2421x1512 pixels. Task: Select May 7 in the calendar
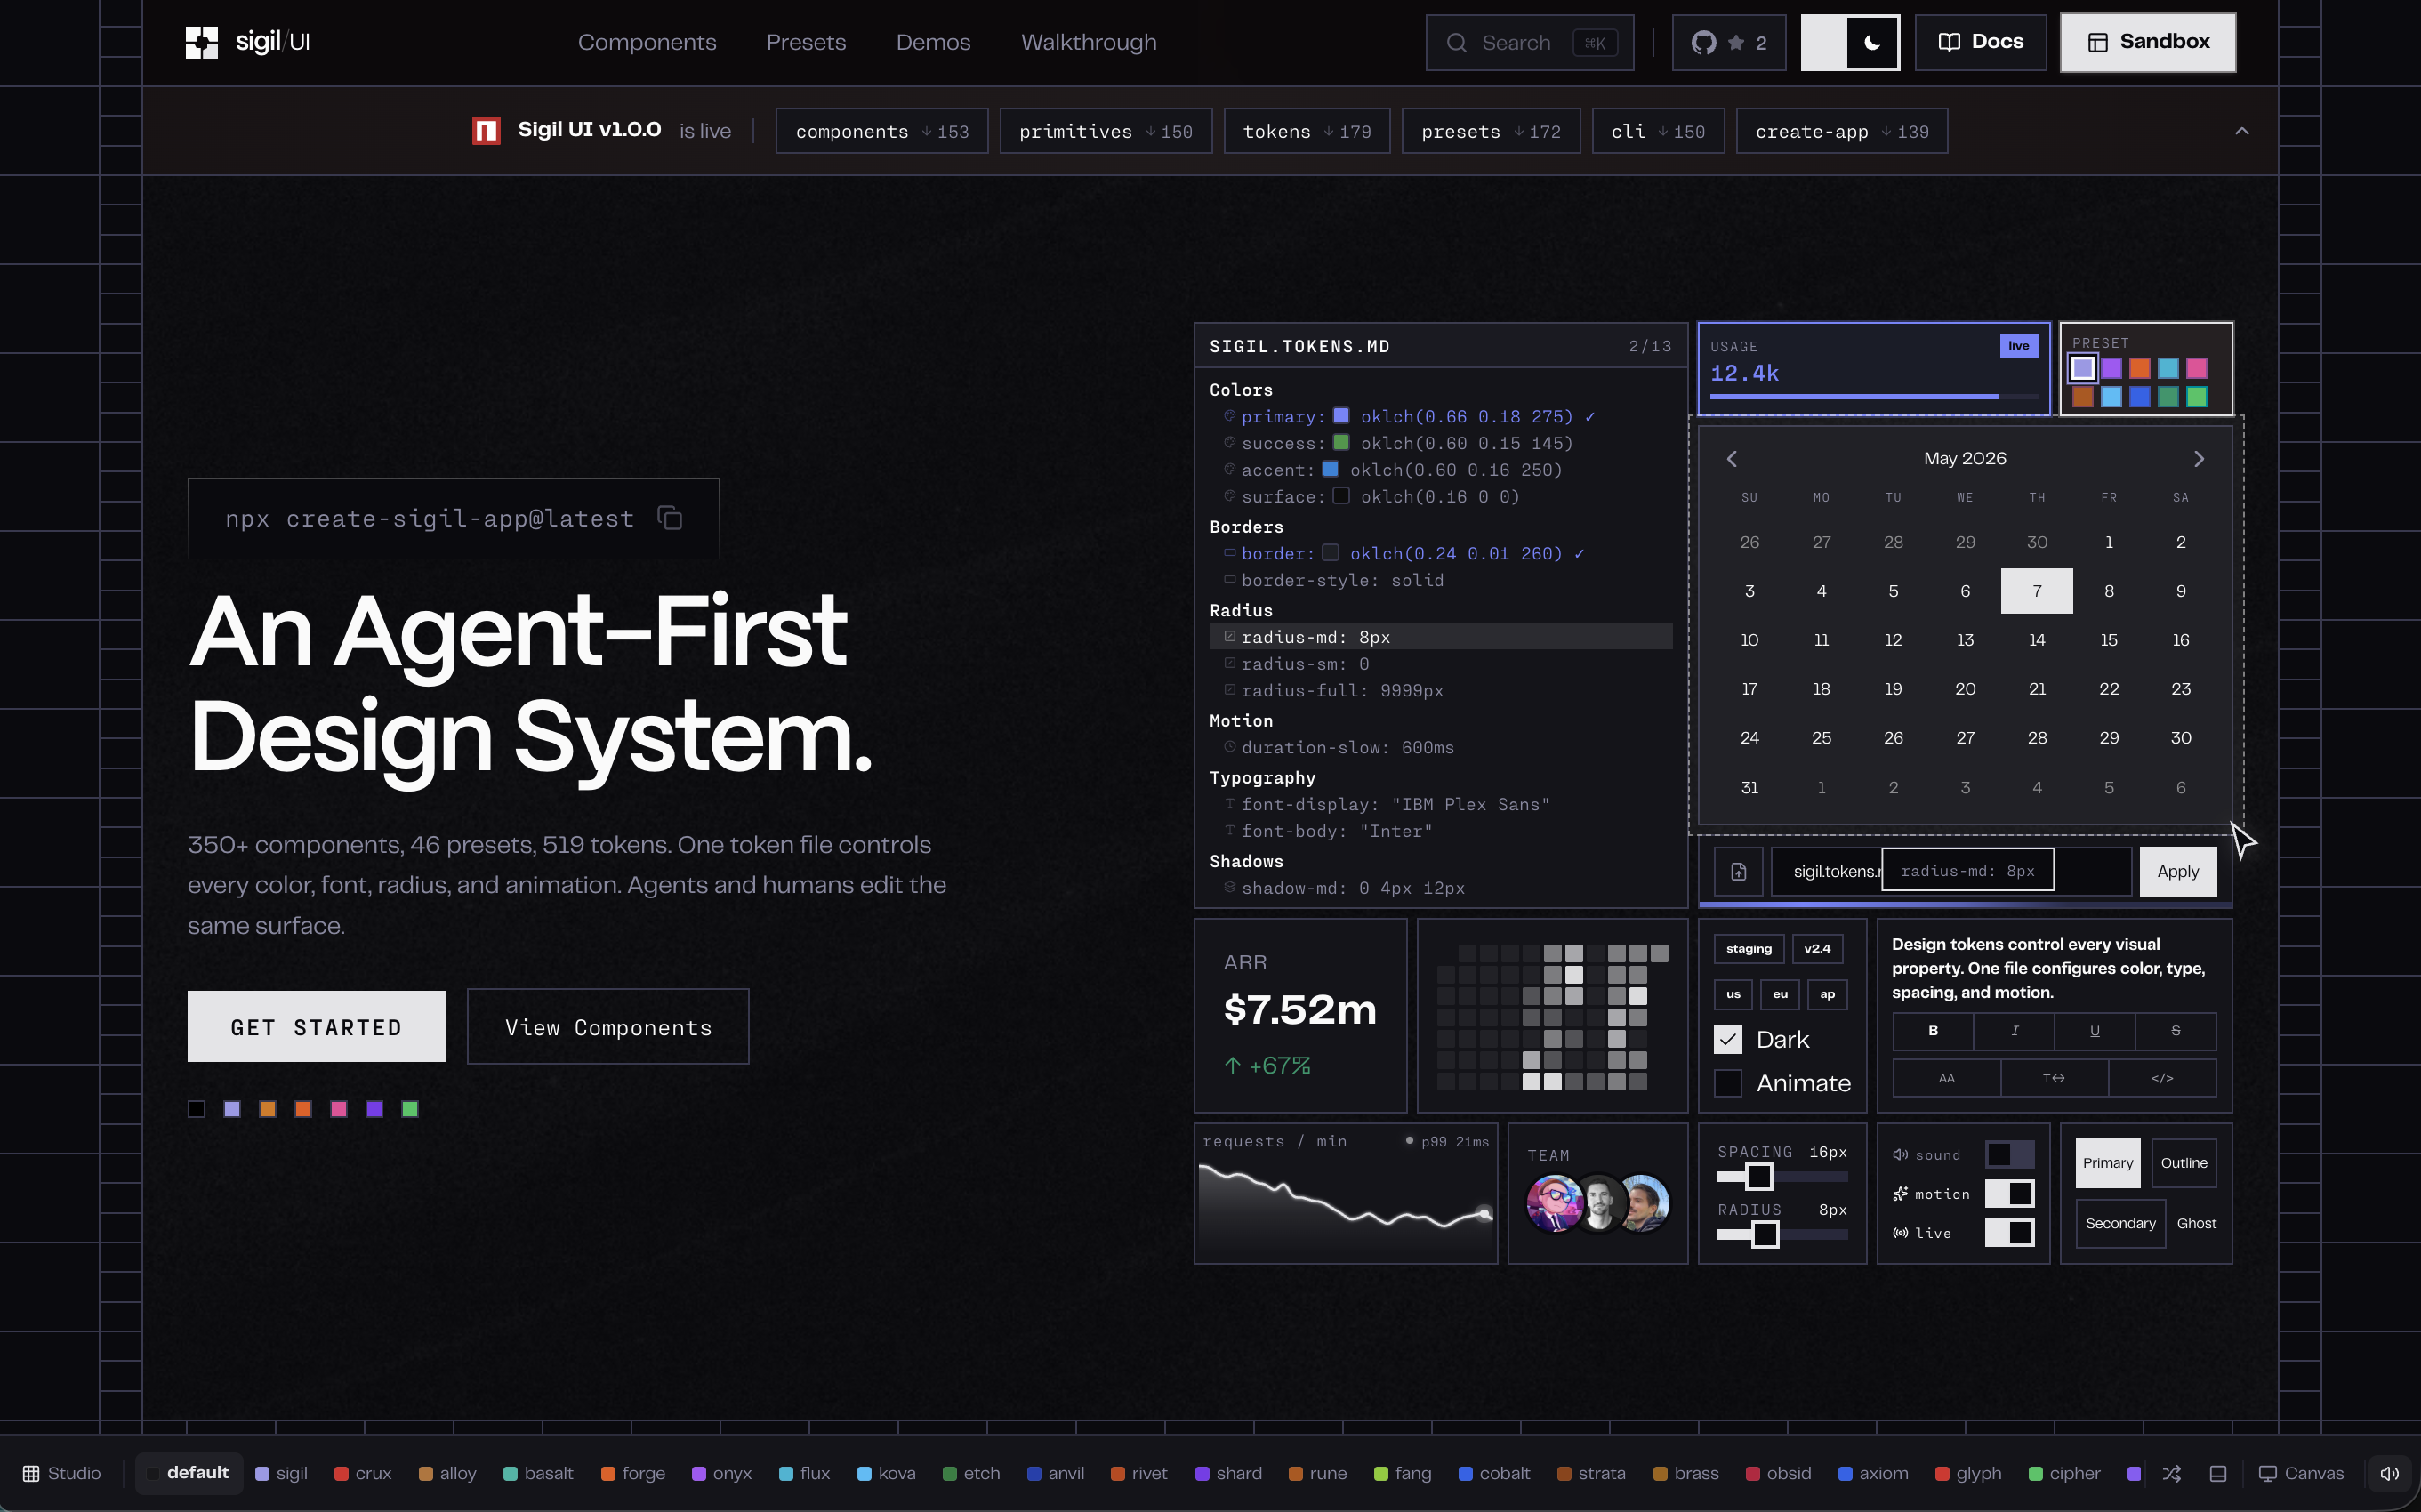point(2036,591)
